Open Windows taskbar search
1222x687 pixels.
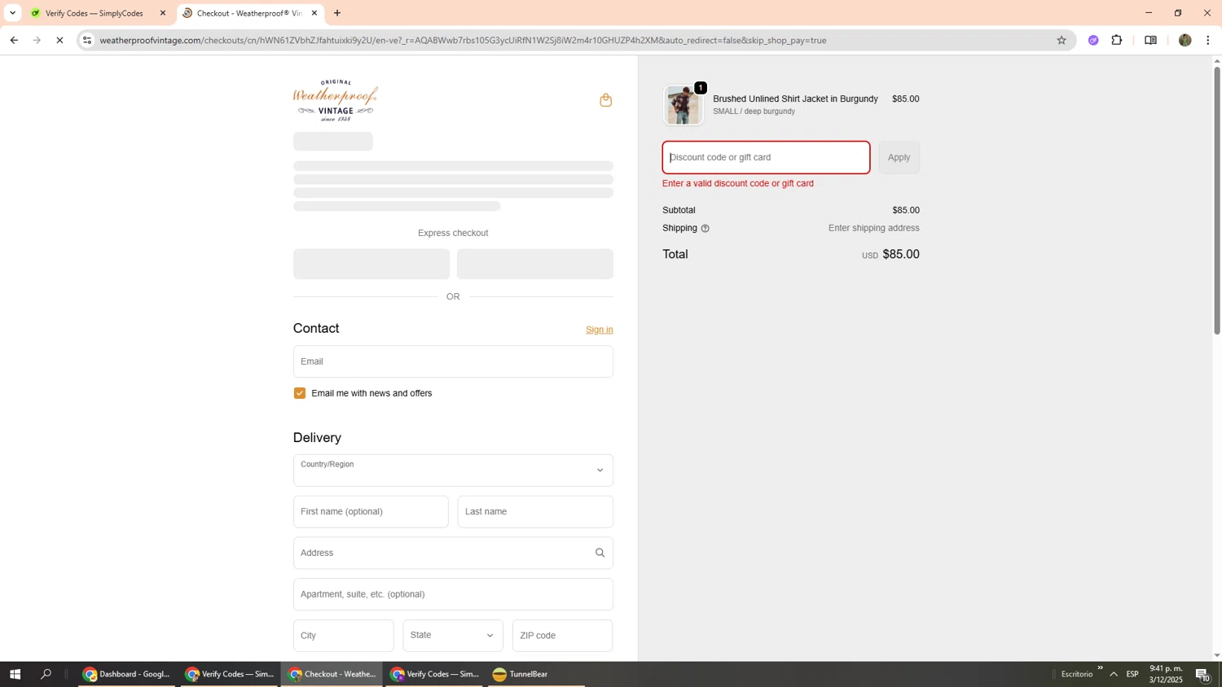click(x=46, y=674)
